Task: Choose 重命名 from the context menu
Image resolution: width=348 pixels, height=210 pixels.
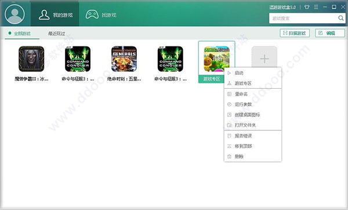Action: (253, 94)
